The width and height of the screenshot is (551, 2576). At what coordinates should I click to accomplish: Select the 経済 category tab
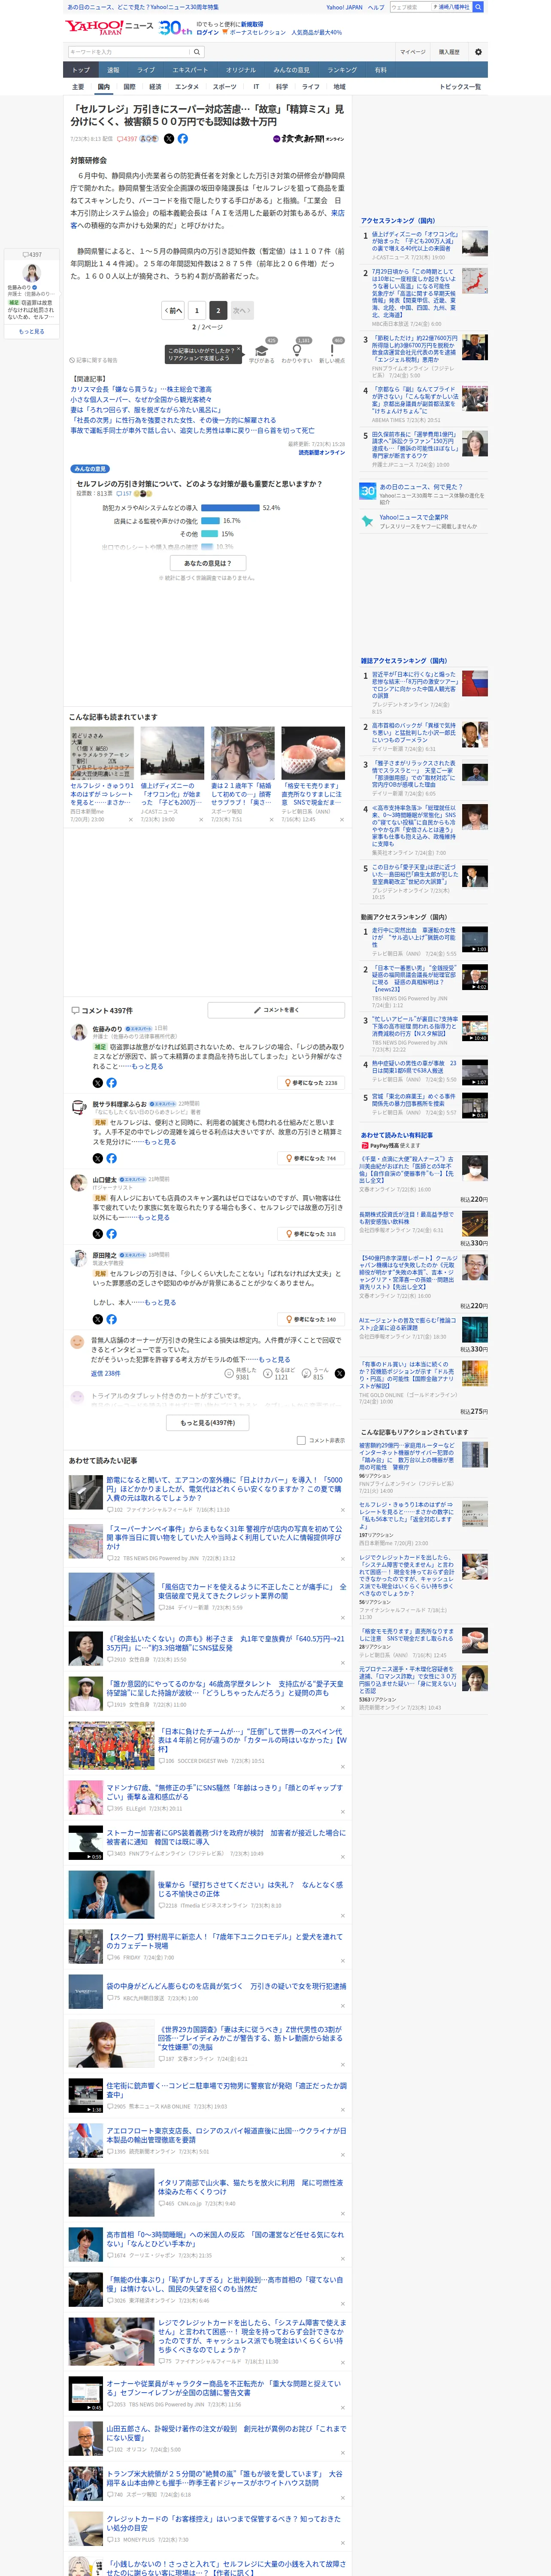pyautogui.click(x=155, y=87)
